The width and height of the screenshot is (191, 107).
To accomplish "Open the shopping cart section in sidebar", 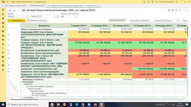I will point(3,27).
